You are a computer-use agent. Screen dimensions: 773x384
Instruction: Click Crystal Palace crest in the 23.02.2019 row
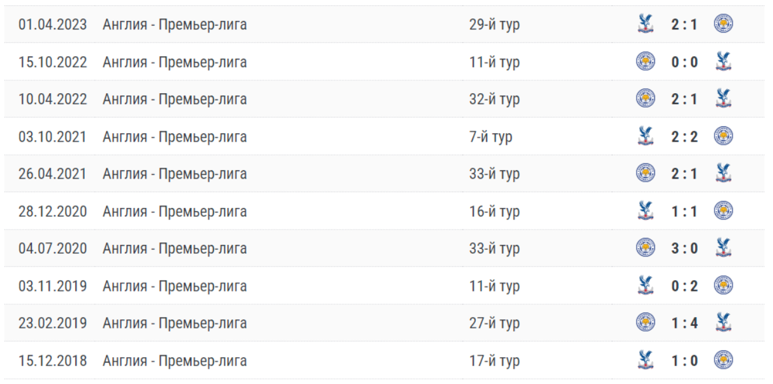723,323
